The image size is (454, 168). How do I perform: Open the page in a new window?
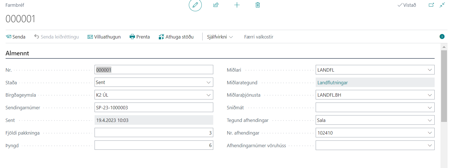tap(431, 5)
